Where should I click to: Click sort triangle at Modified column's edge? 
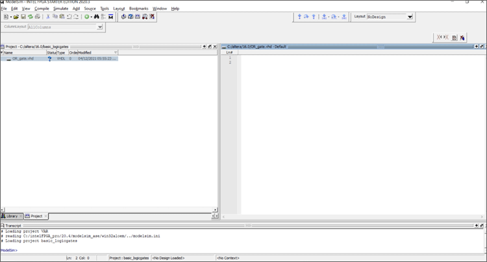[116, 53]
